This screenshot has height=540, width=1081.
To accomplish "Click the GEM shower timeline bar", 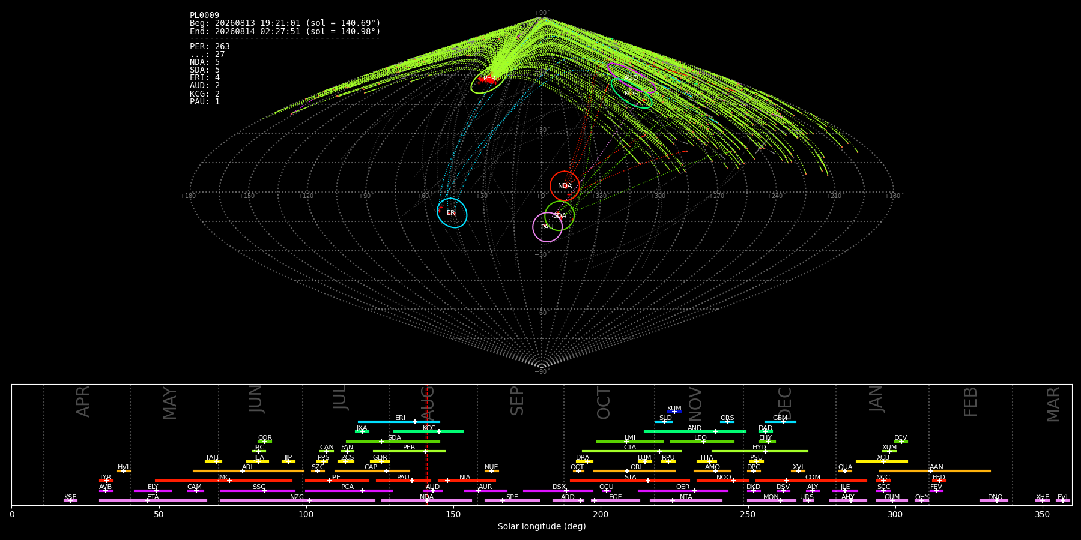I will pyautogui.click(x=780, y=422).
